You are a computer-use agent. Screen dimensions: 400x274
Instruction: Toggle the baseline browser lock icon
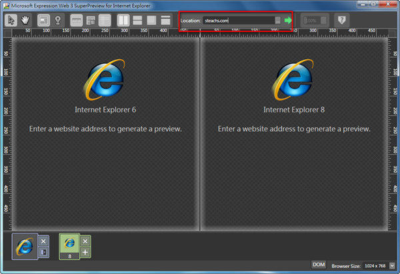click(x=43, y=252)
